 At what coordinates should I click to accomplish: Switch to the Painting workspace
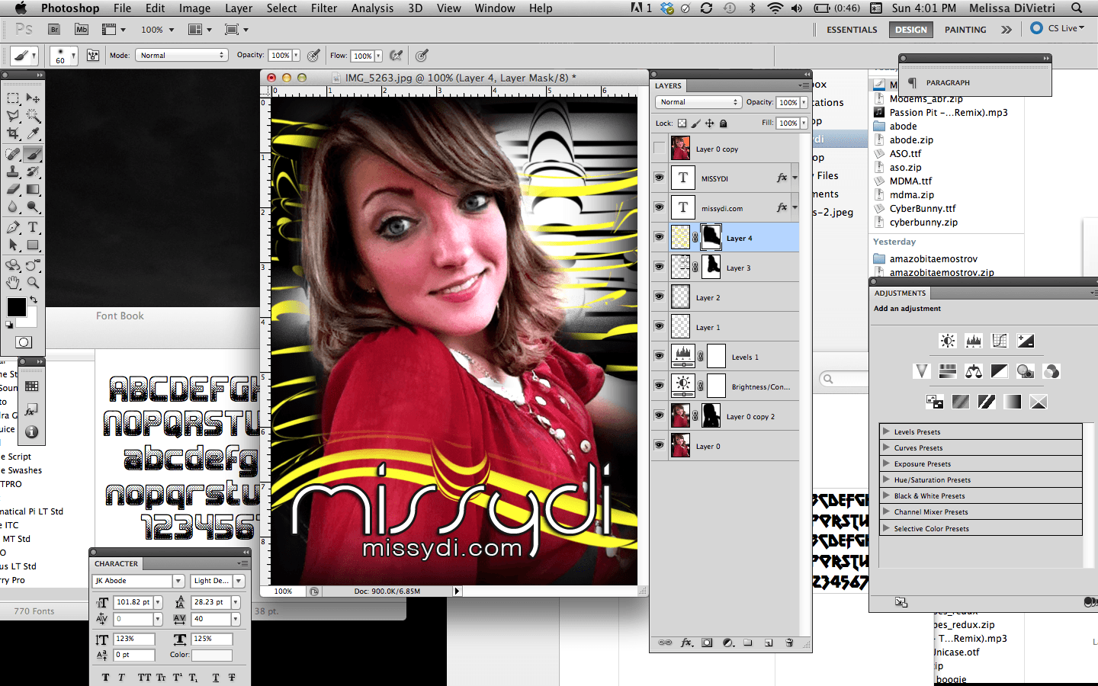[x=965, y=30]
